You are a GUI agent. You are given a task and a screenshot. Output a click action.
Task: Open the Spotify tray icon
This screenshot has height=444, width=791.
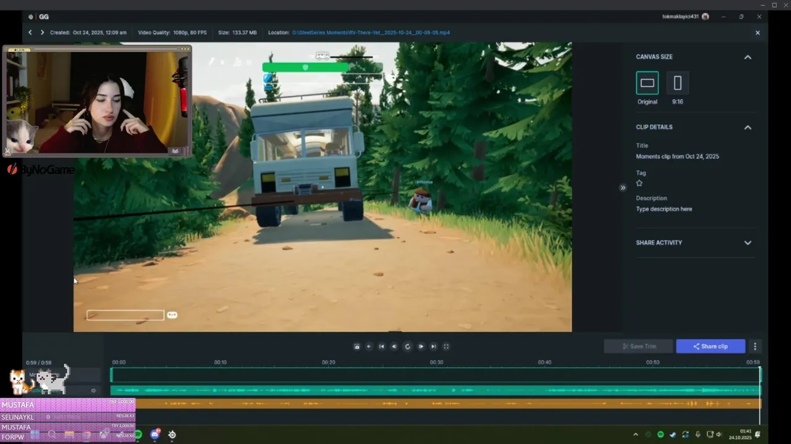click(x=661, y=435)
